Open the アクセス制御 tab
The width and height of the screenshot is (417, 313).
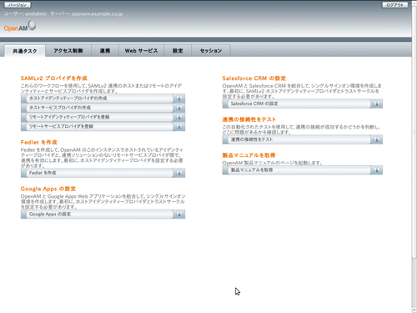click(x=68, y=51)
